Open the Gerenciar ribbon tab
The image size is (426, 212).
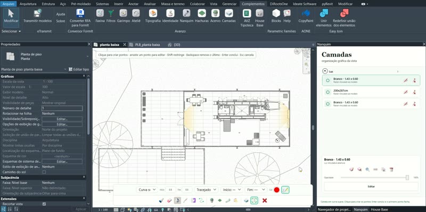point(230,4)
